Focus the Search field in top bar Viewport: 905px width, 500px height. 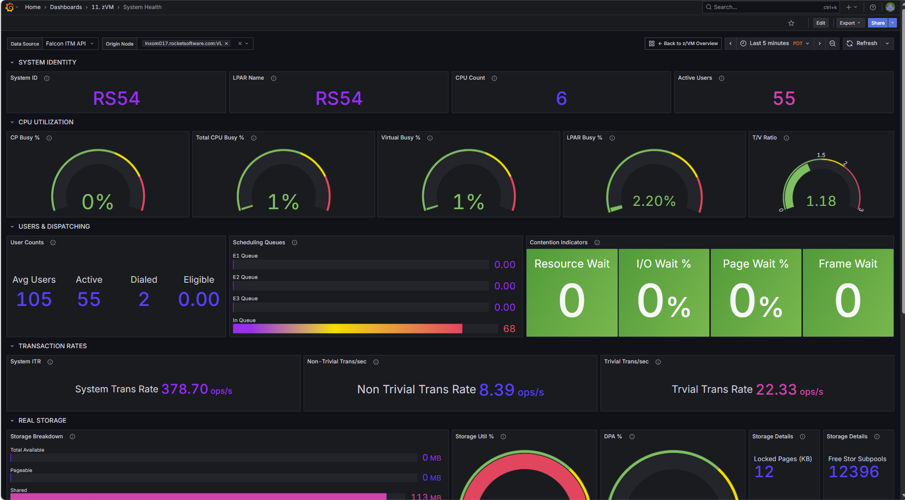tap(771, 7)
